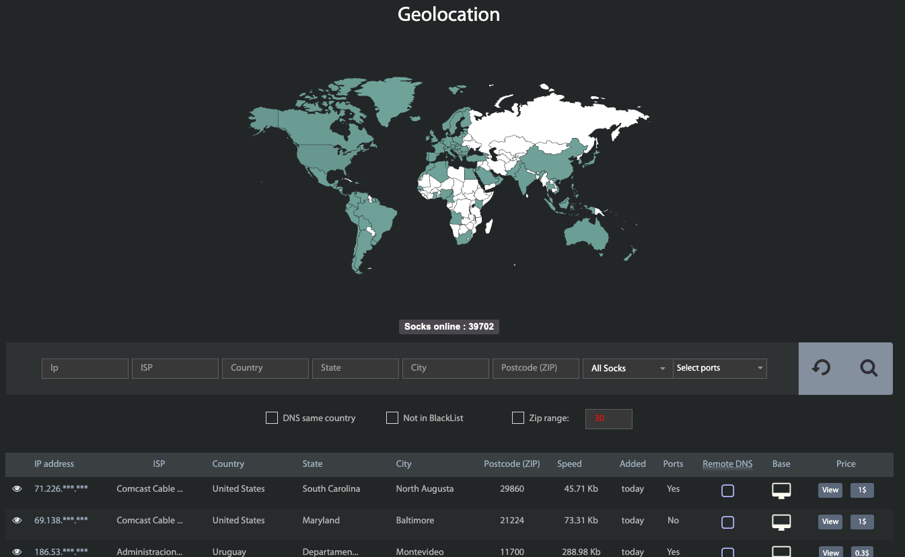Viewport: 905px width, 557px height.
Task: Click the Zip range value field
Action: point(609,418)
